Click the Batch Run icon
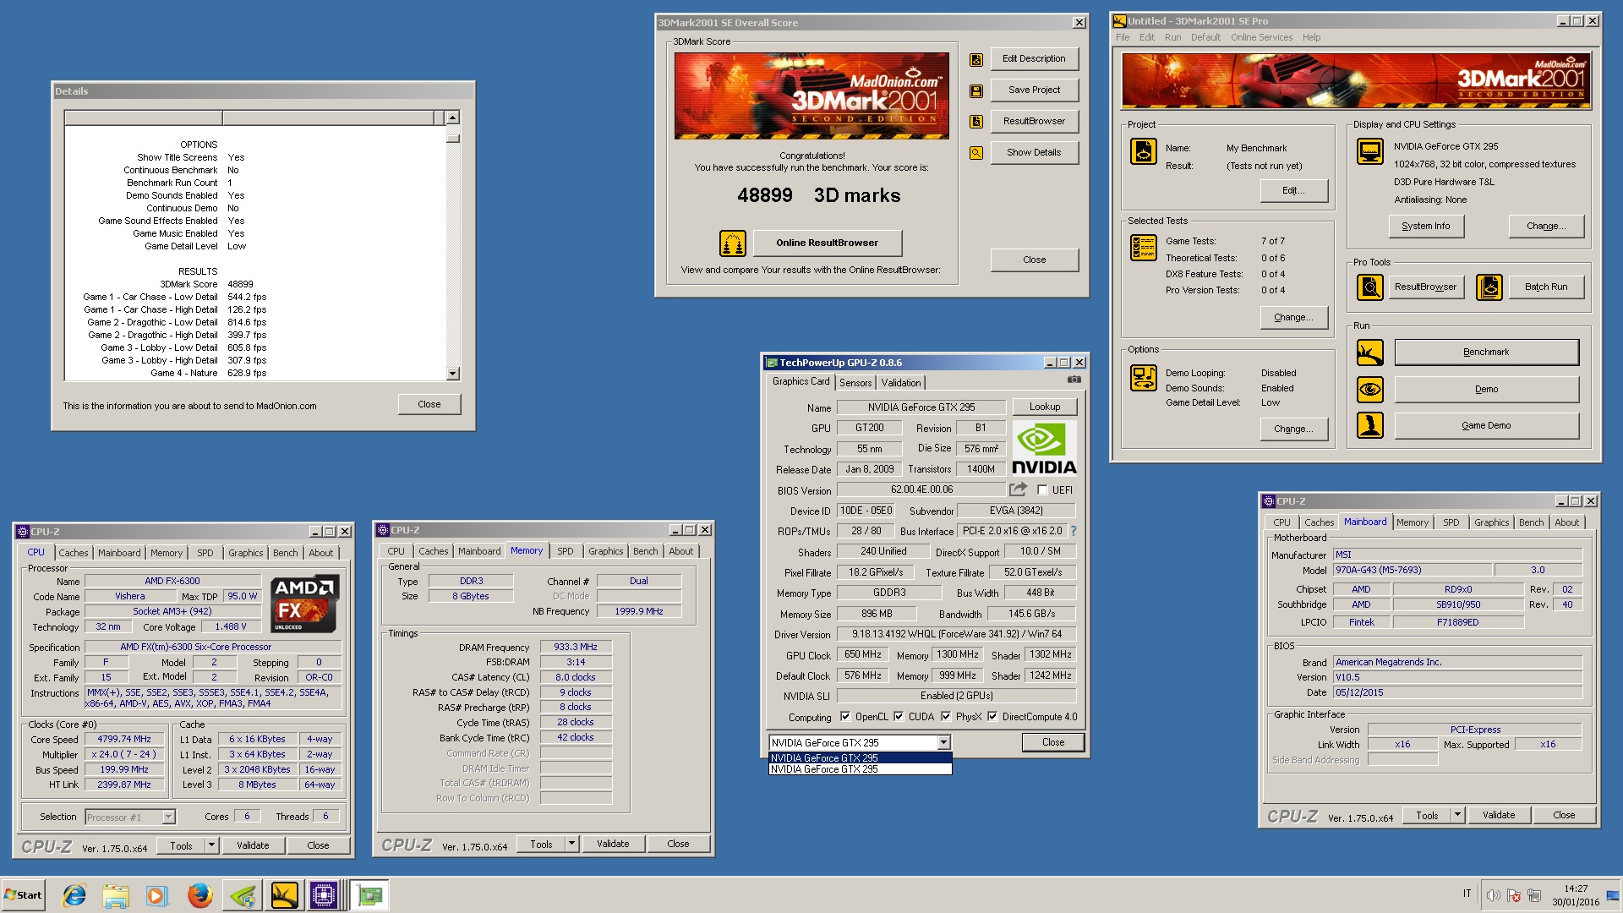The width and height of the screenshot is (1623, 913). pos(1489,287)
